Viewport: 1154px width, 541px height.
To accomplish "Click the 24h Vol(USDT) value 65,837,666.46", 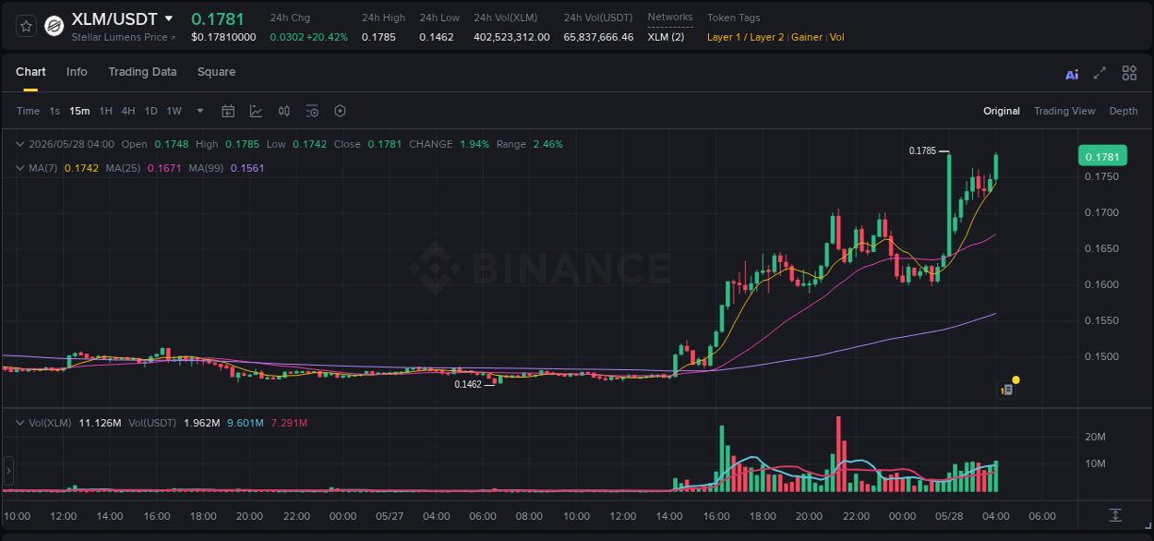I will (599, 37).
